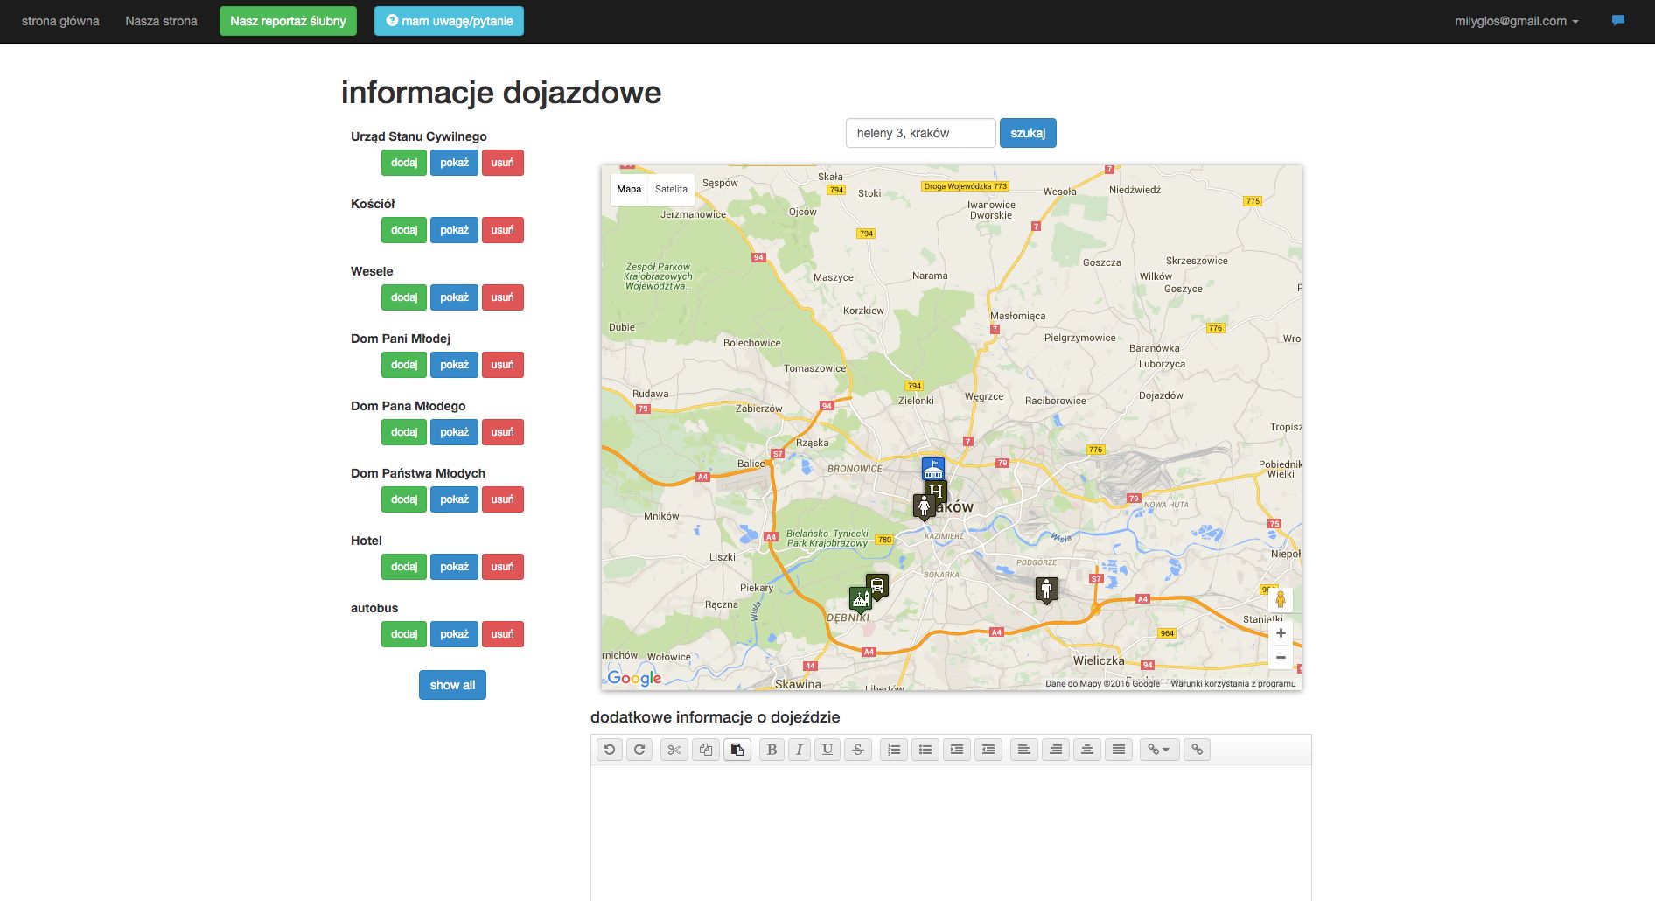Viewport: 1655px width, 901px height.
Task: Open Nasz reportaż ślubny
Action: 288,21
